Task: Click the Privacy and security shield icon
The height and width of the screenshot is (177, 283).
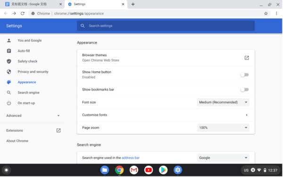Action: click(9, 72)
